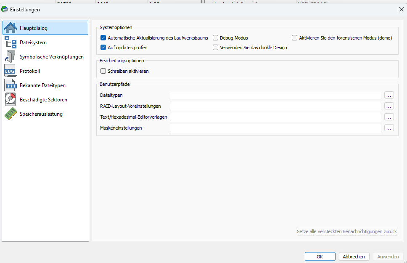The image size is (407, 263).
Task: Click the RAID-Layout-Voreinstellungen path field
Action: [275, 106]
